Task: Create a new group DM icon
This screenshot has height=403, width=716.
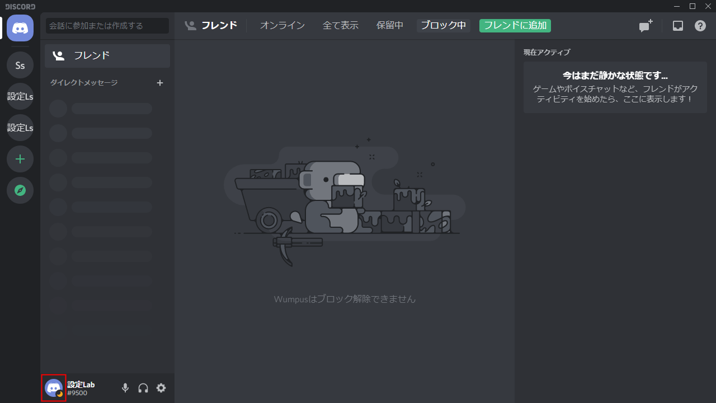Action: click(x=646, y=26)
